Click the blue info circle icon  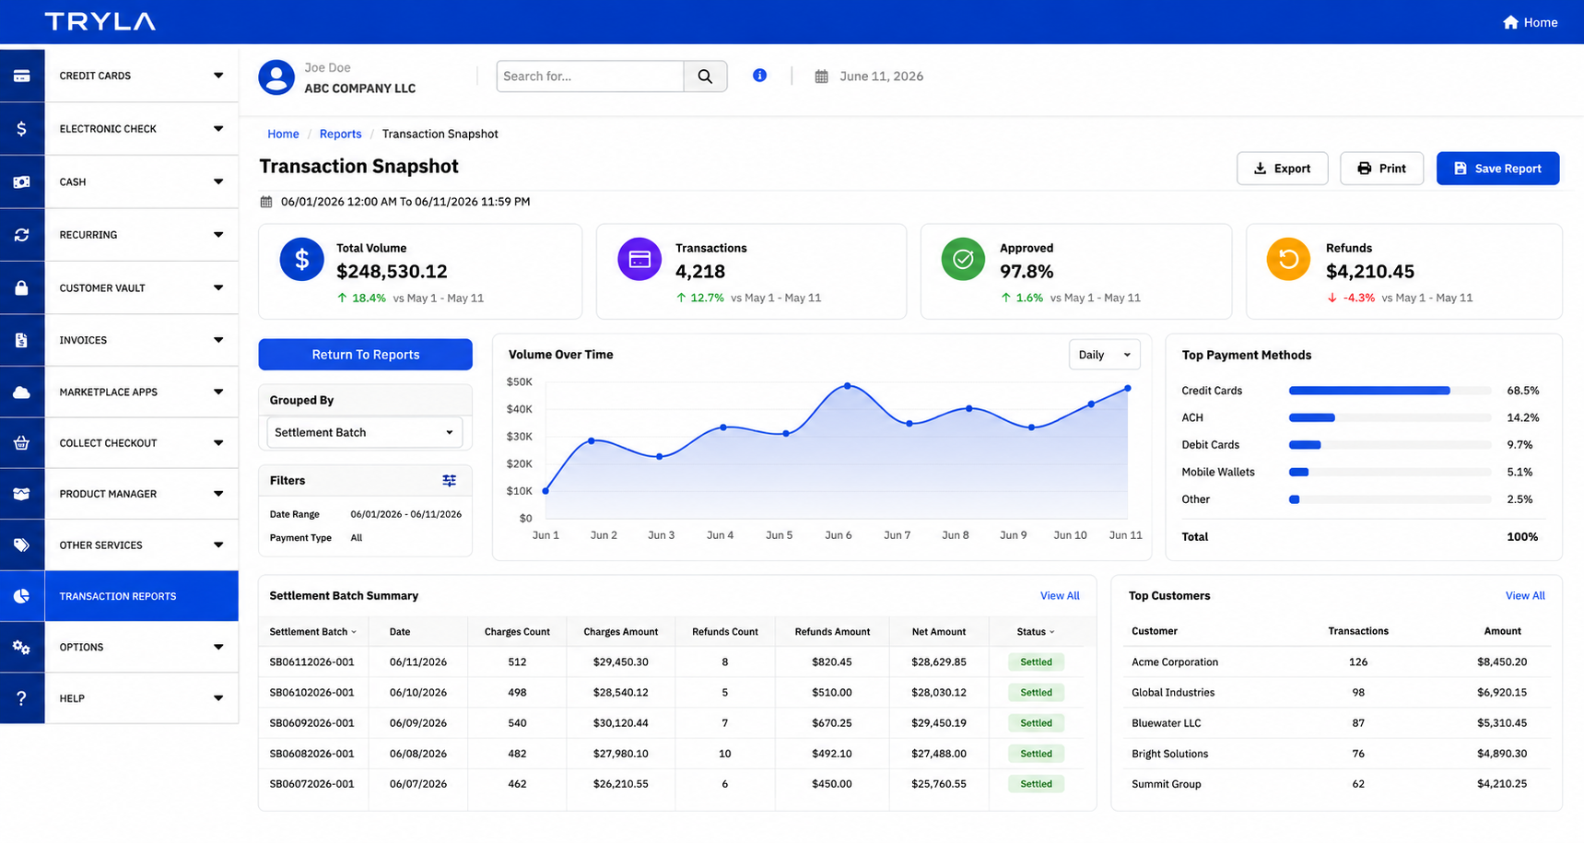759,76
